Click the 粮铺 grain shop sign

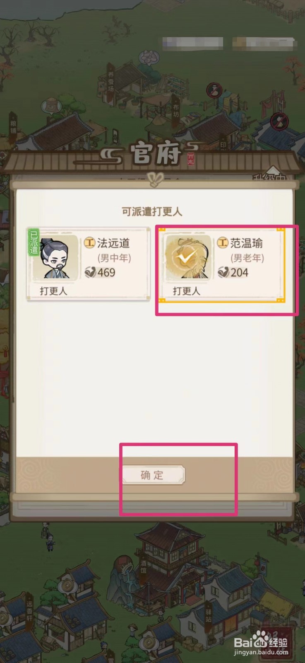[x=13, y=126]
